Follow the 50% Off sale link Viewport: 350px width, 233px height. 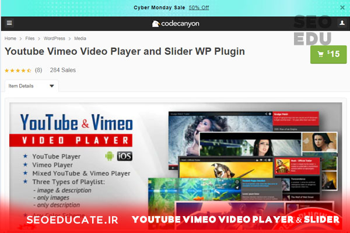tap(199, 8)
